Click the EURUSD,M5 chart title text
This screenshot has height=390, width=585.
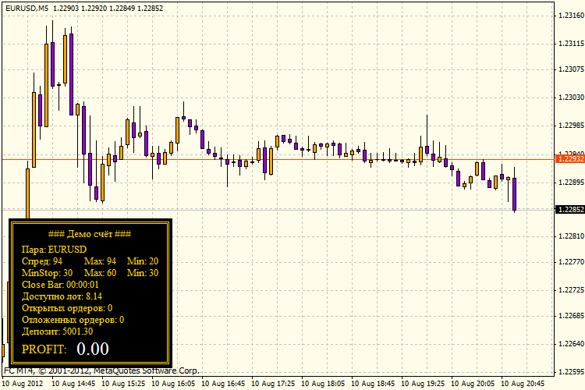27,8
